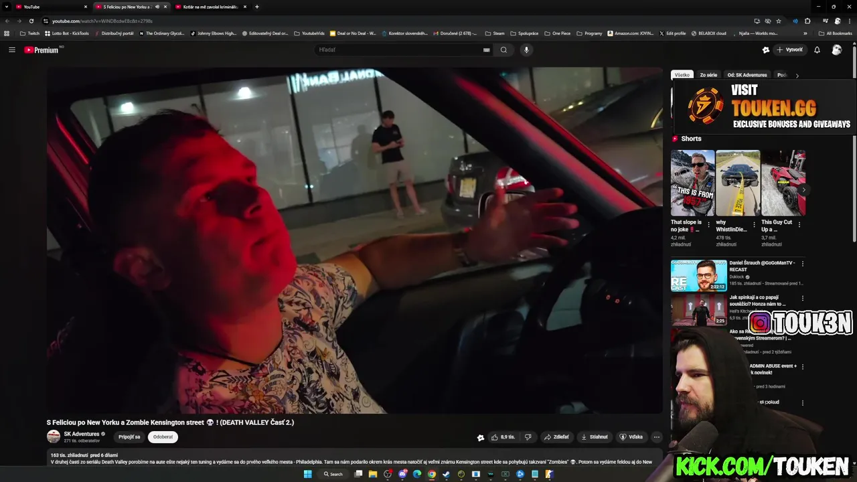Click the Windows taskbar Search box
The image size is (857, 482).
click(x=333, y=474)
